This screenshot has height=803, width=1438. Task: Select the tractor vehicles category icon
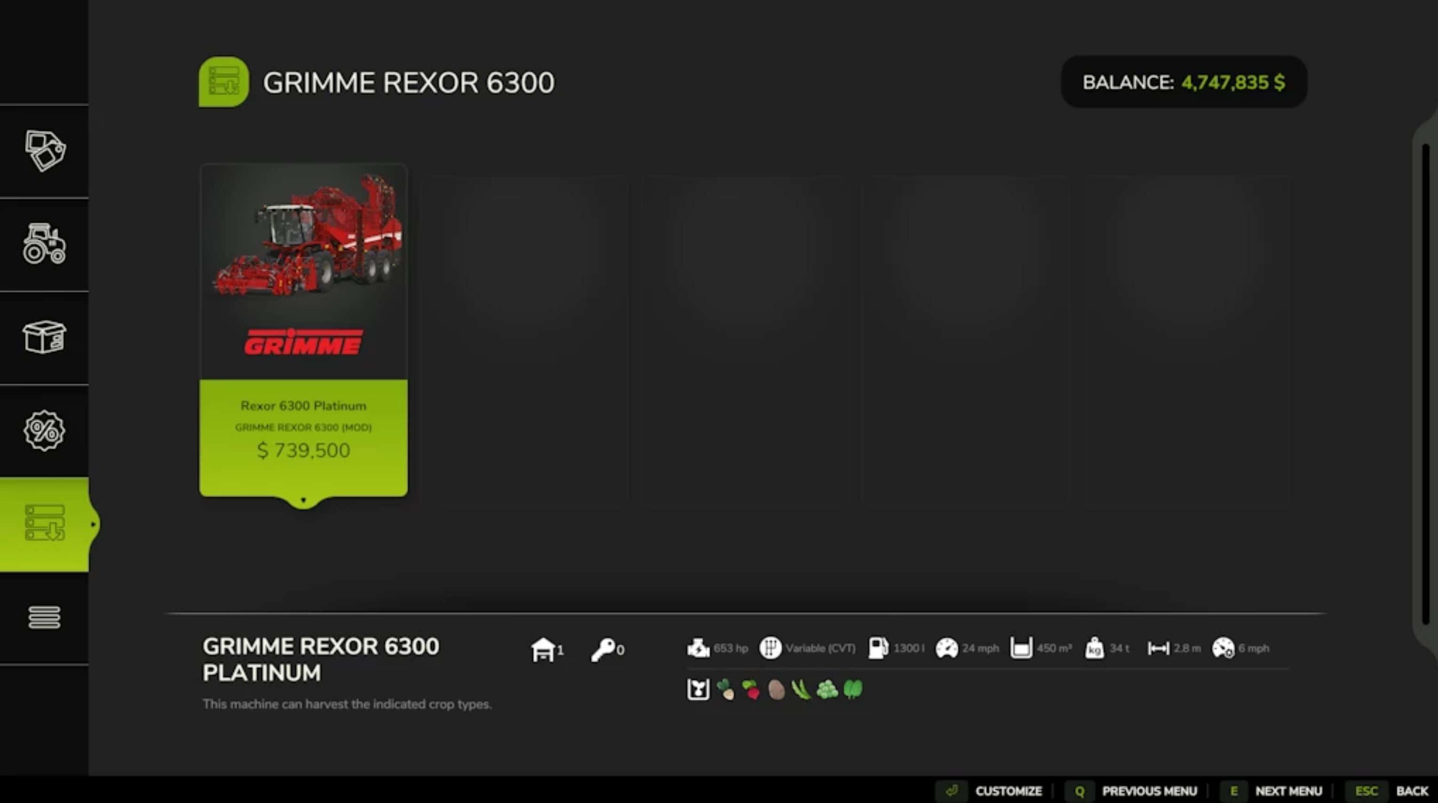[x=45, y=244]
